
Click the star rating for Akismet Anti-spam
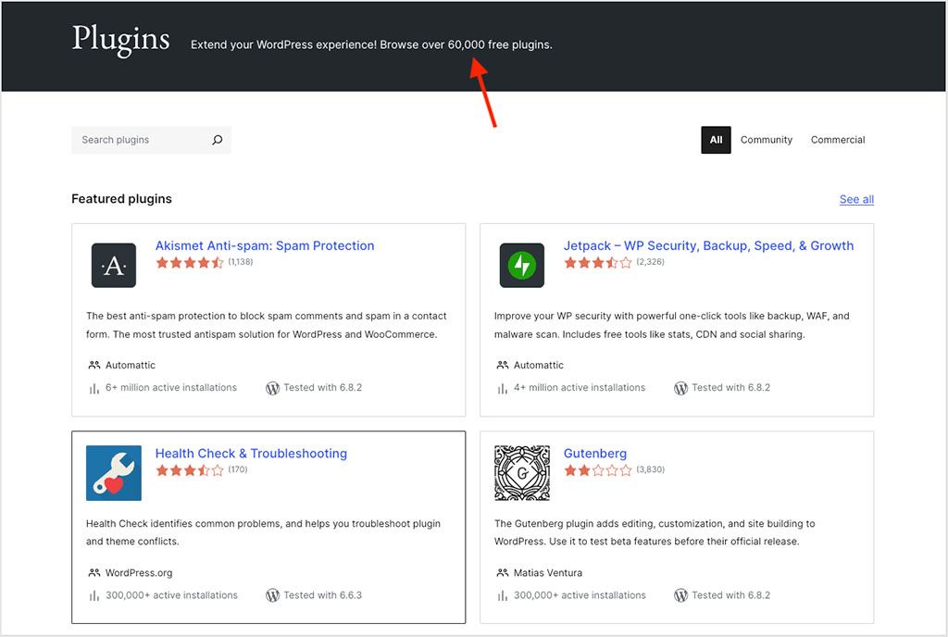click(190, 262)
